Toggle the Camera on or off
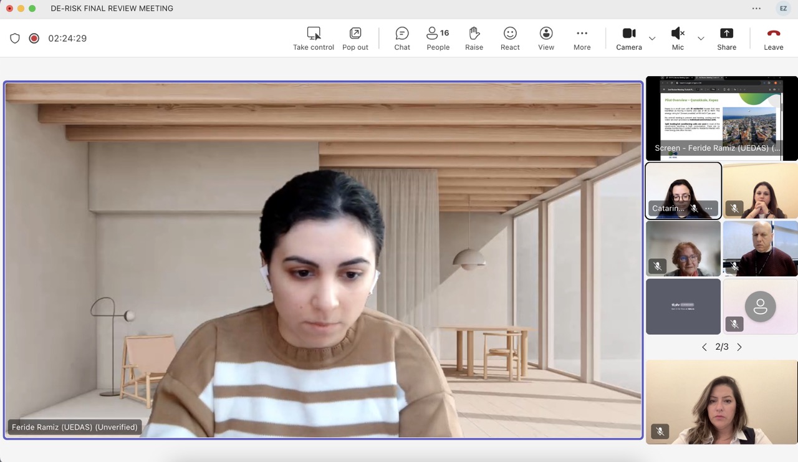The width and height of the screenshot is (798, 462). pyautogui.click(x=628, y=38)
